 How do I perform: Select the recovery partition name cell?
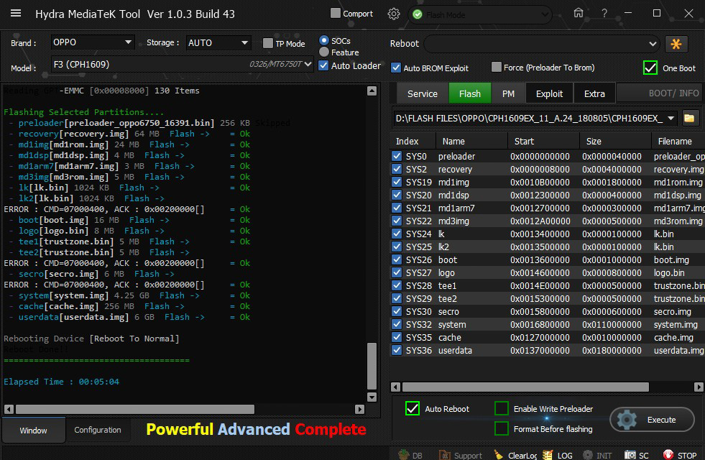455,169
